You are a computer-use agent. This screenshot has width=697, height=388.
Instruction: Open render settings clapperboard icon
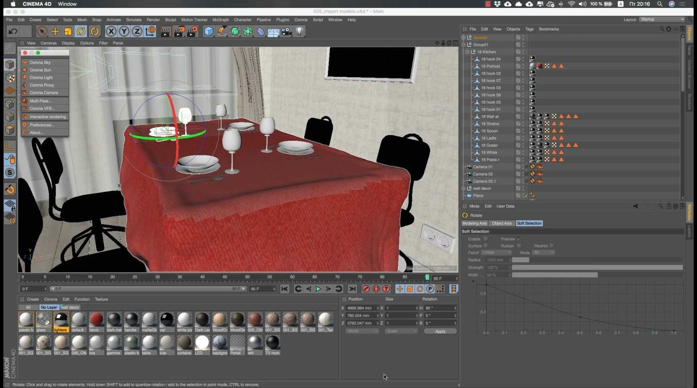pyautogui.click(x=192, y=31)
